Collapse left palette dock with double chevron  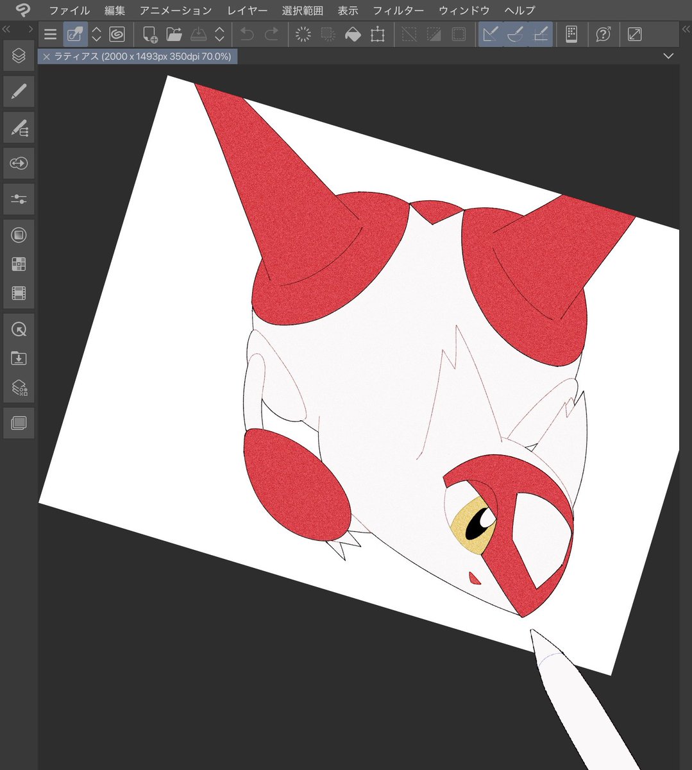pos(6,30)
